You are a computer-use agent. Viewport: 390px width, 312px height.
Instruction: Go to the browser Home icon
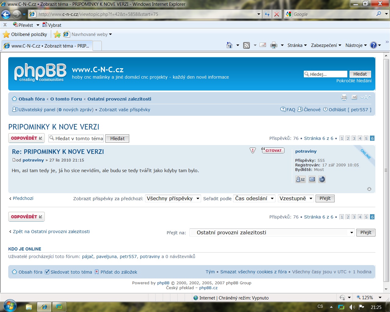pyautogui.click(x=229, y=45)
